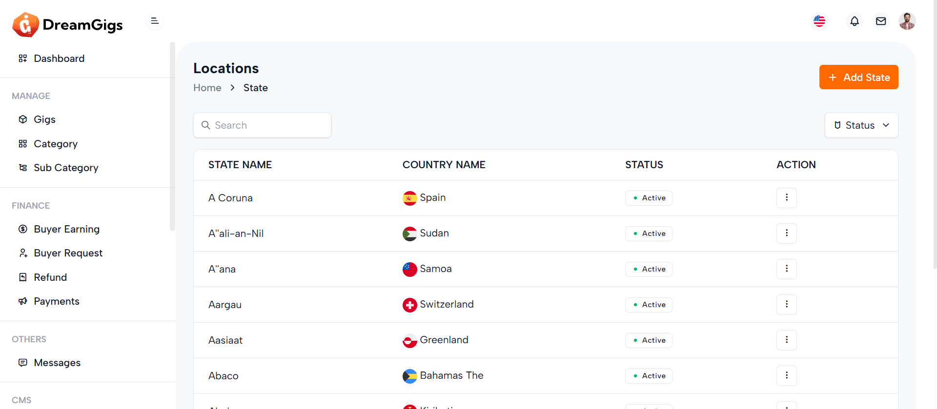Click the Search input field
Image resolution: width=937 pixels, height=409 pixels.
(x=263, y=125)
